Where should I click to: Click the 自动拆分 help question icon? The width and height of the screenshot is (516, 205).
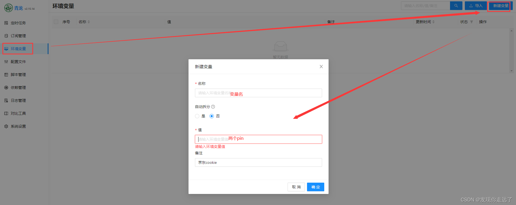point(213,107)
